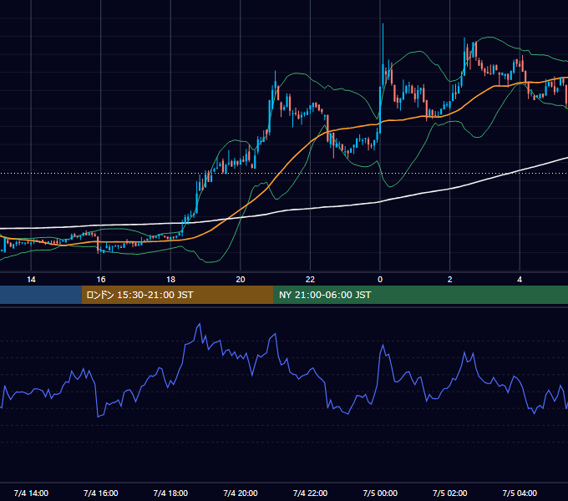Click the hour label 14 on price chart axis
This screenshot has height=501, width=568.
pyautogui.click(x=31, y=280)
